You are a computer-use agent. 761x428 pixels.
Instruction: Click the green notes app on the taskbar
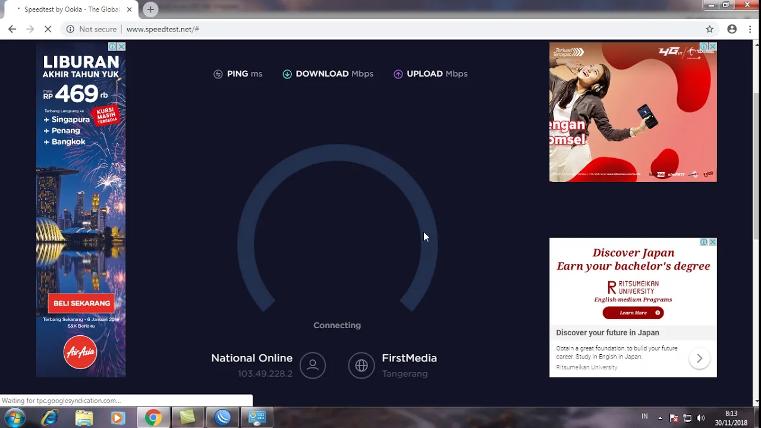[188, 418]
